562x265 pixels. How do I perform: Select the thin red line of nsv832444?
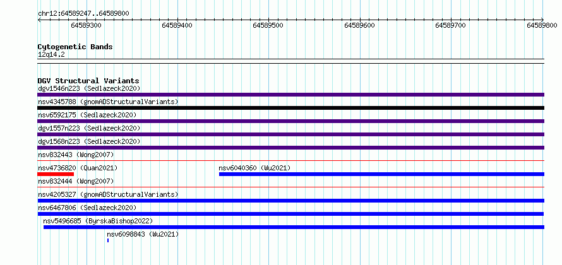click(290, 187)
